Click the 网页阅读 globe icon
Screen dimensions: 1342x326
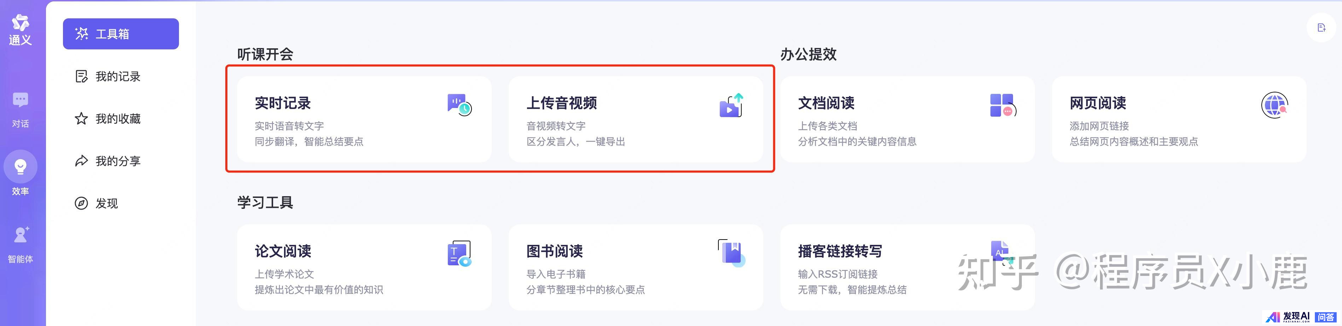pos(1274,105)
